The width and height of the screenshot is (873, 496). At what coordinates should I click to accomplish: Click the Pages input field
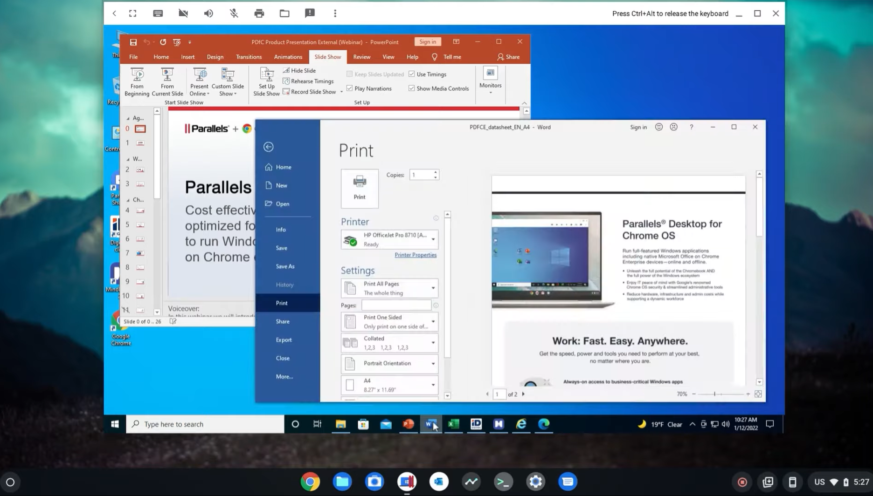tap(396, 305)
